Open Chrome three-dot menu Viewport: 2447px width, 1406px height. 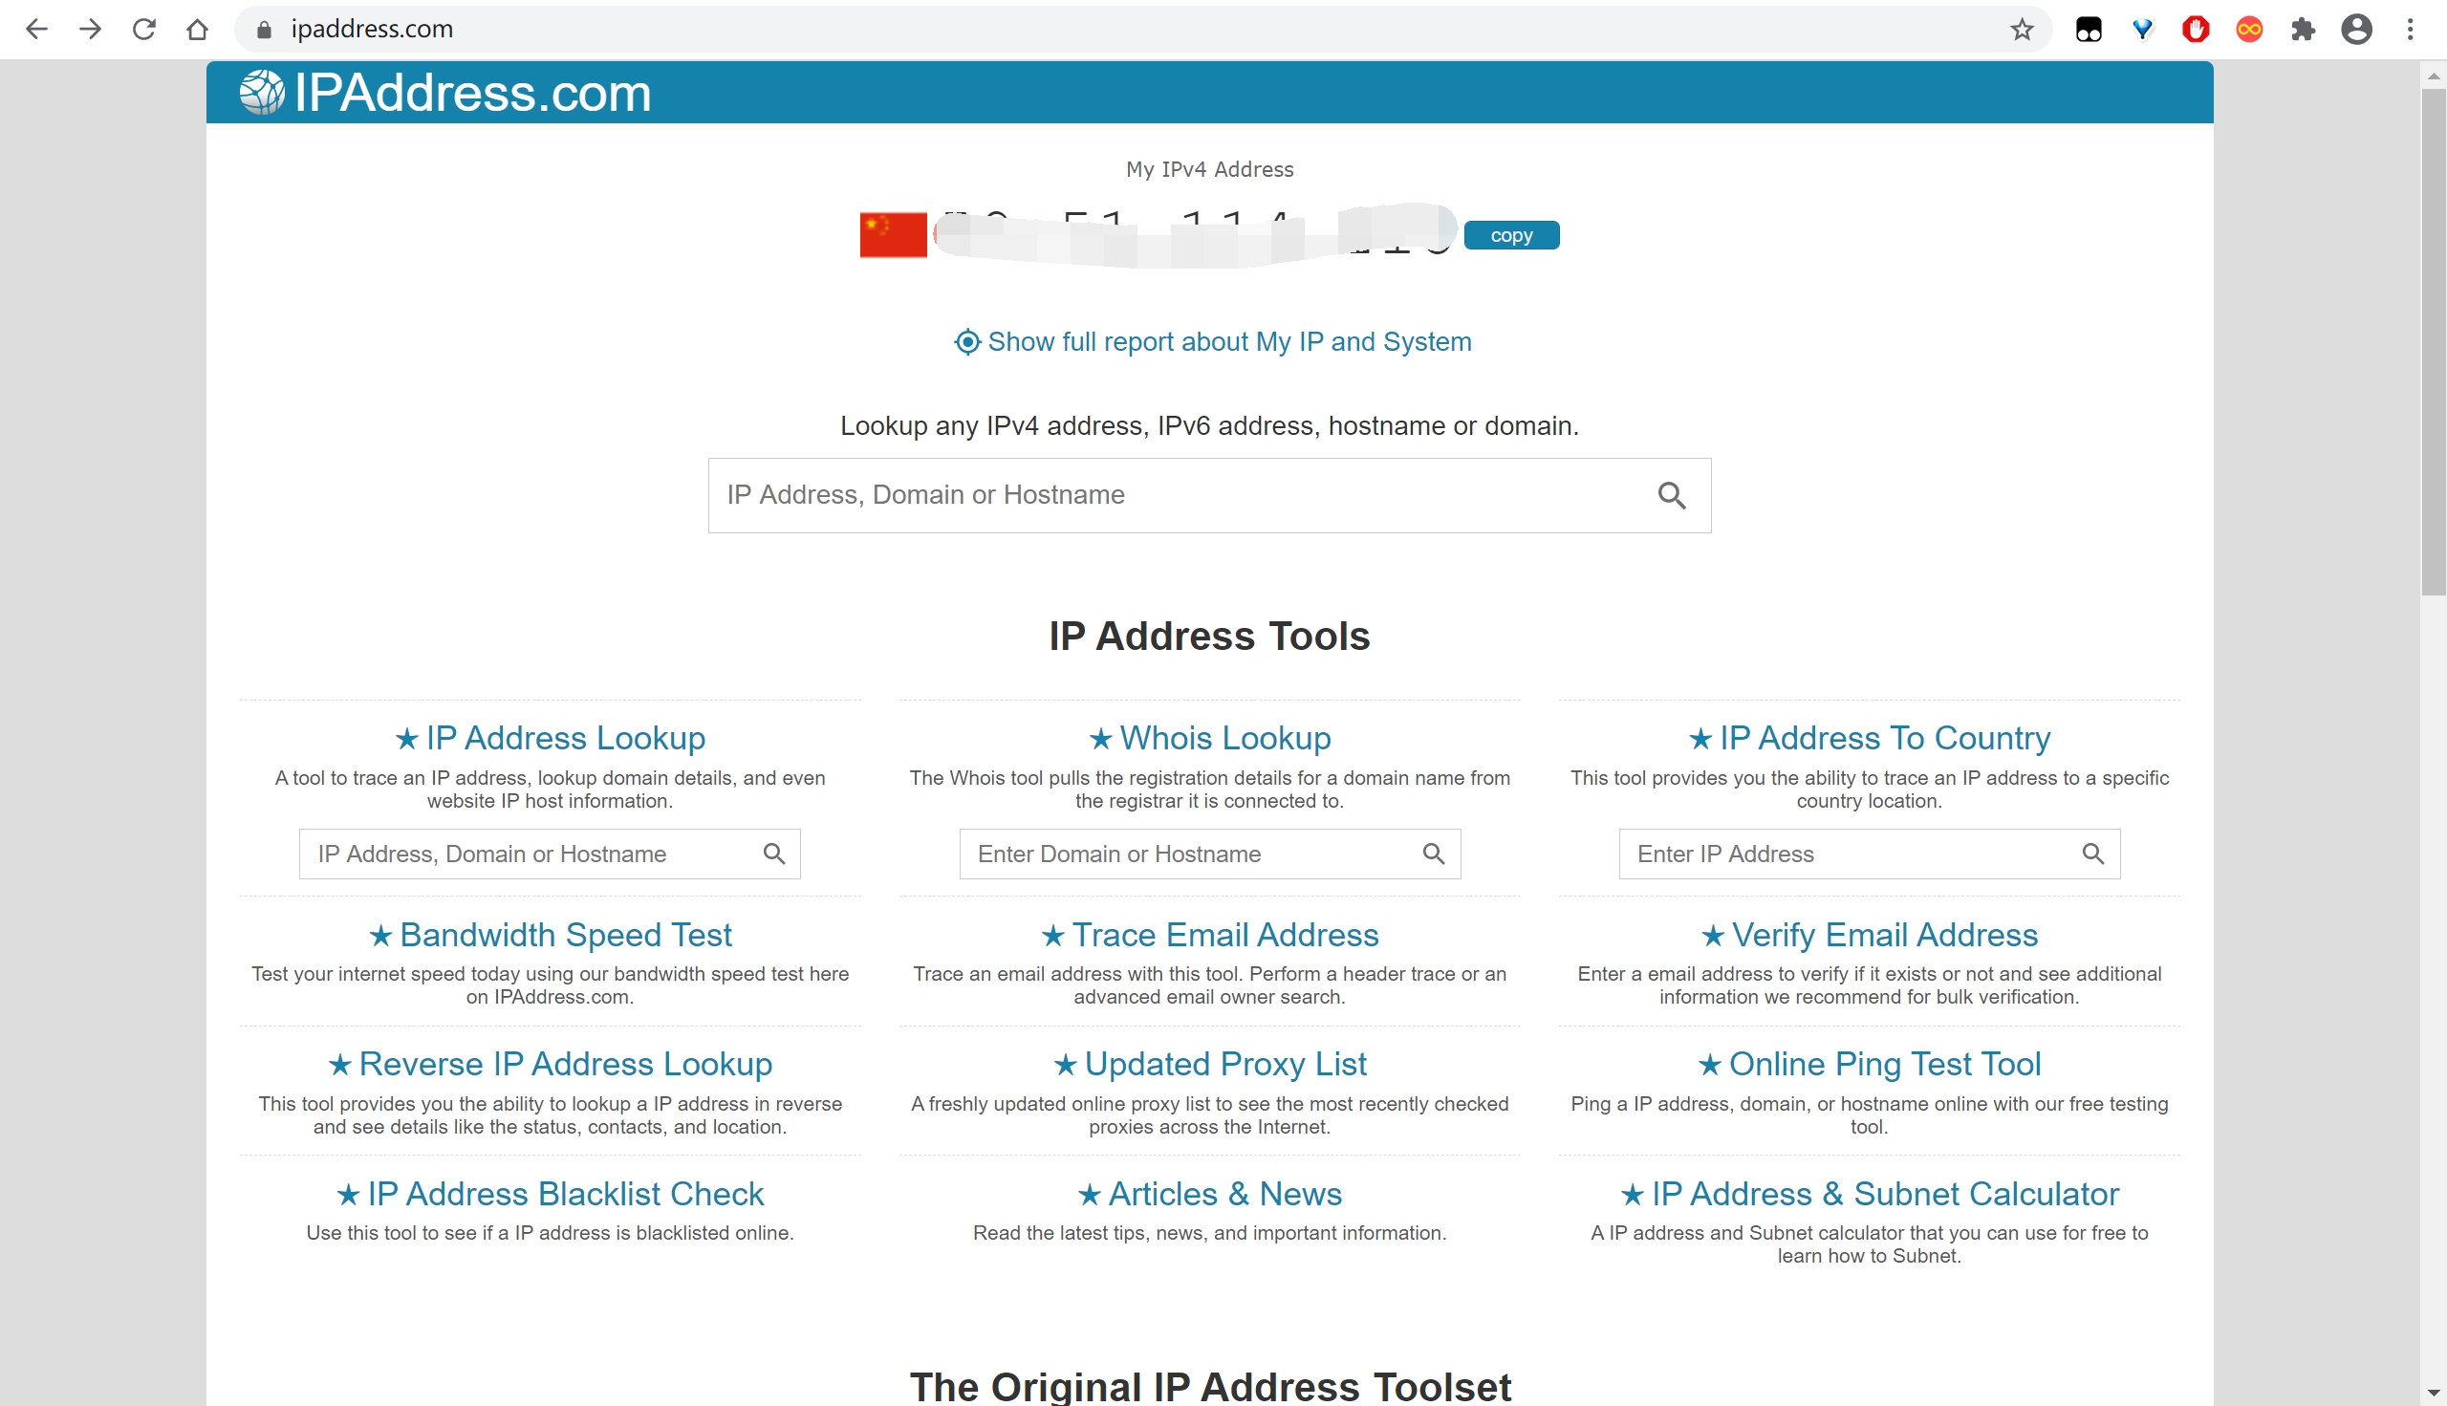tap(2410, 29)
